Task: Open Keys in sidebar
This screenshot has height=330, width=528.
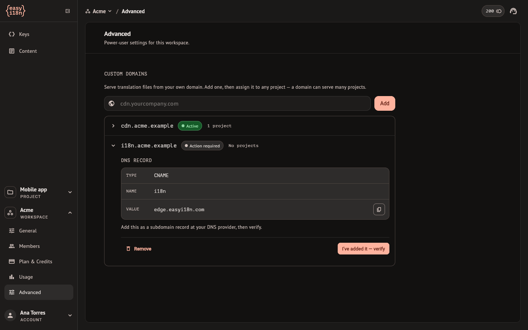Action: click(x=39, y=34)
